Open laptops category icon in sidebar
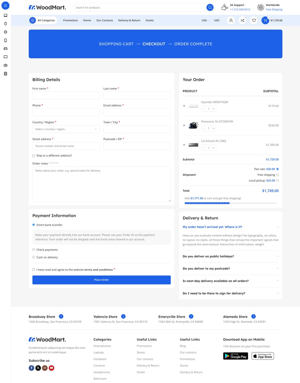Screen dimensions: 300x383 click(5, 15)
